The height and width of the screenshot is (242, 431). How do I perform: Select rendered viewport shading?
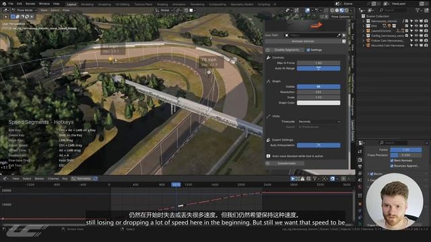347,10
